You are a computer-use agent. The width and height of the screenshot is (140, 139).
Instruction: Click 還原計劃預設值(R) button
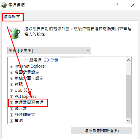coord(101,131)
